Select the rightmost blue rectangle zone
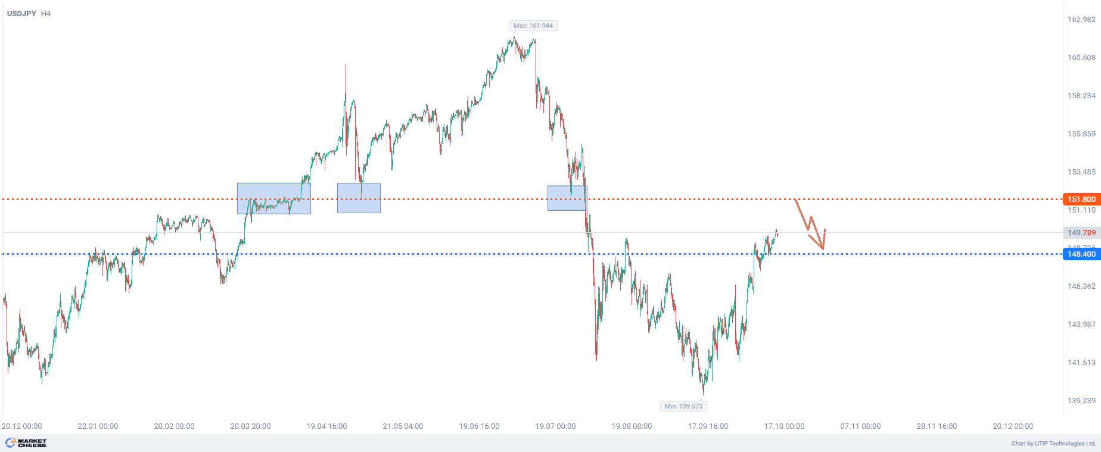1101x452 pixels. click(567, 198)
